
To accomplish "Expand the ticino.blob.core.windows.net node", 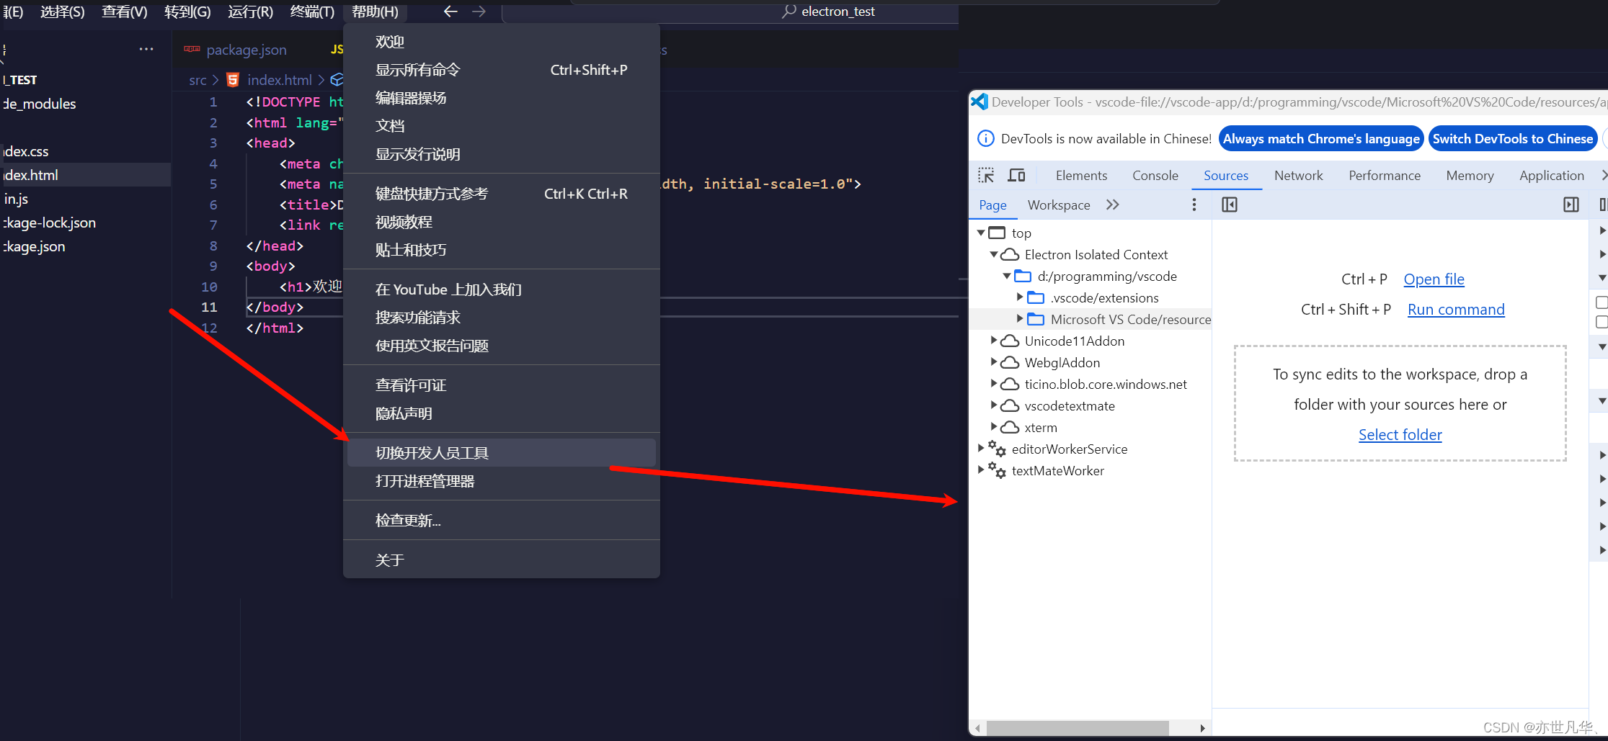I will tap(994, 383).
